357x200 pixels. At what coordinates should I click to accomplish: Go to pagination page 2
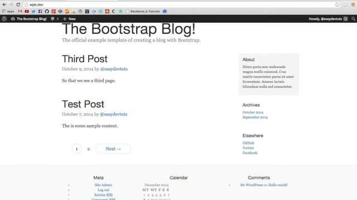89,149
